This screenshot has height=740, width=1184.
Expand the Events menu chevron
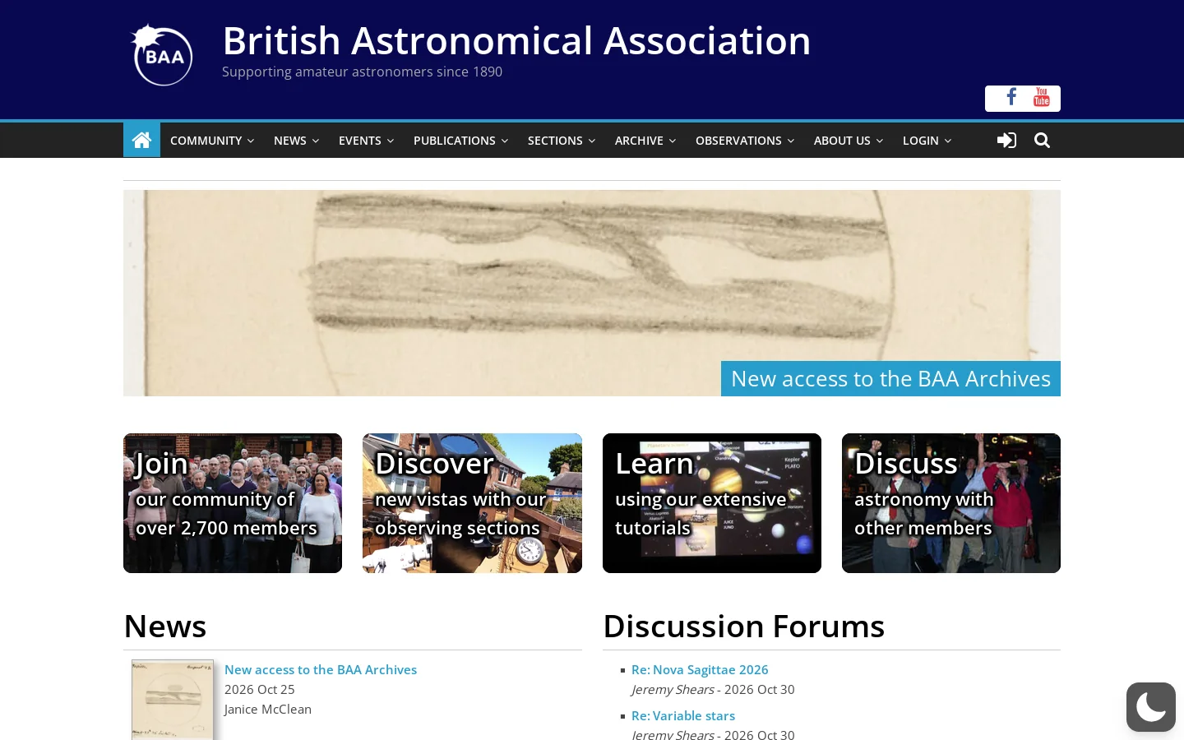pos(391,141)
